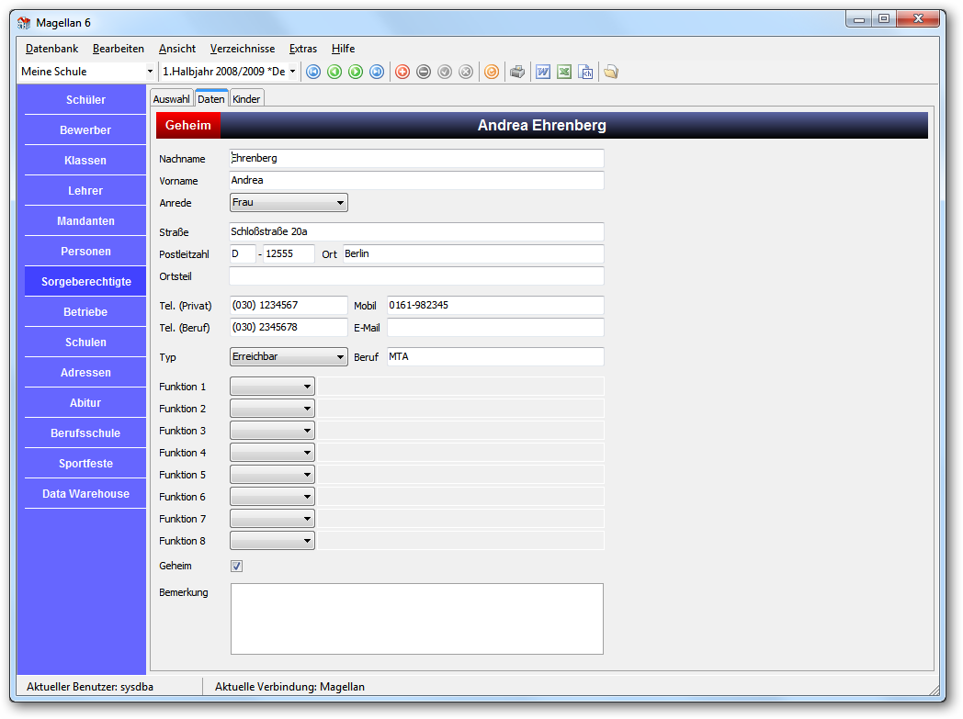Image resolution: width=963 pixels, height=719 pixels.
Task: Go to previous record green arrow
Action: (x=334, y=72)
